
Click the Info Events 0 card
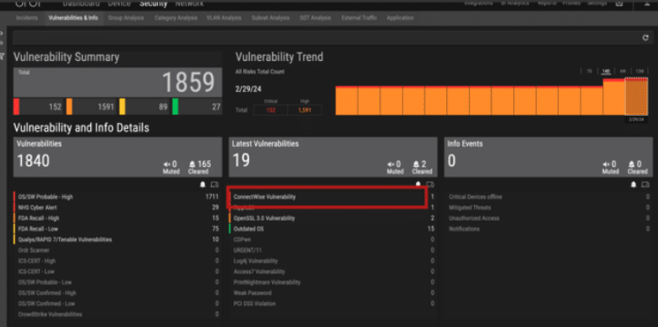point(548,157)
